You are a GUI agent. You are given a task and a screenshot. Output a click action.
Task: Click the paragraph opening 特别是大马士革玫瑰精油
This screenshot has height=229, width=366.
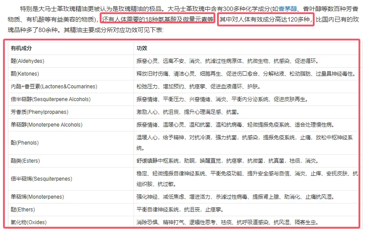pos(183,19)
